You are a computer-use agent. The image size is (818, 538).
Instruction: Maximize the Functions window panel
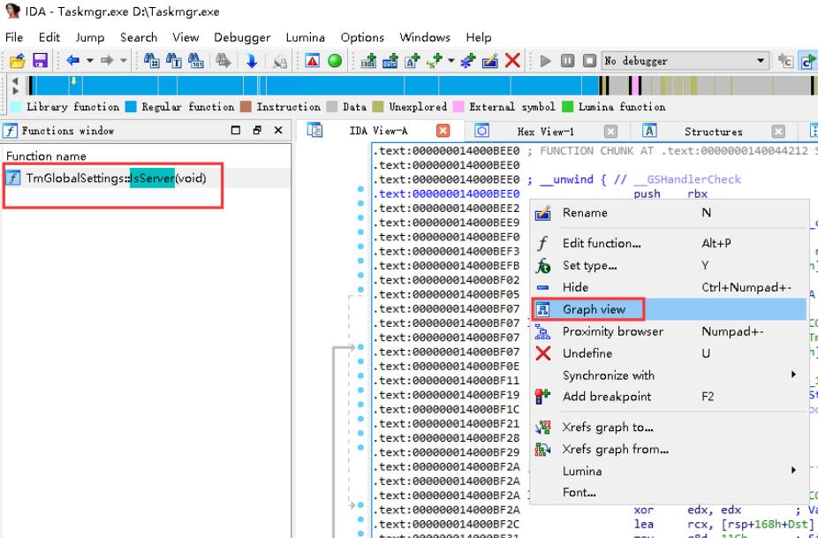tap(236, 131)
